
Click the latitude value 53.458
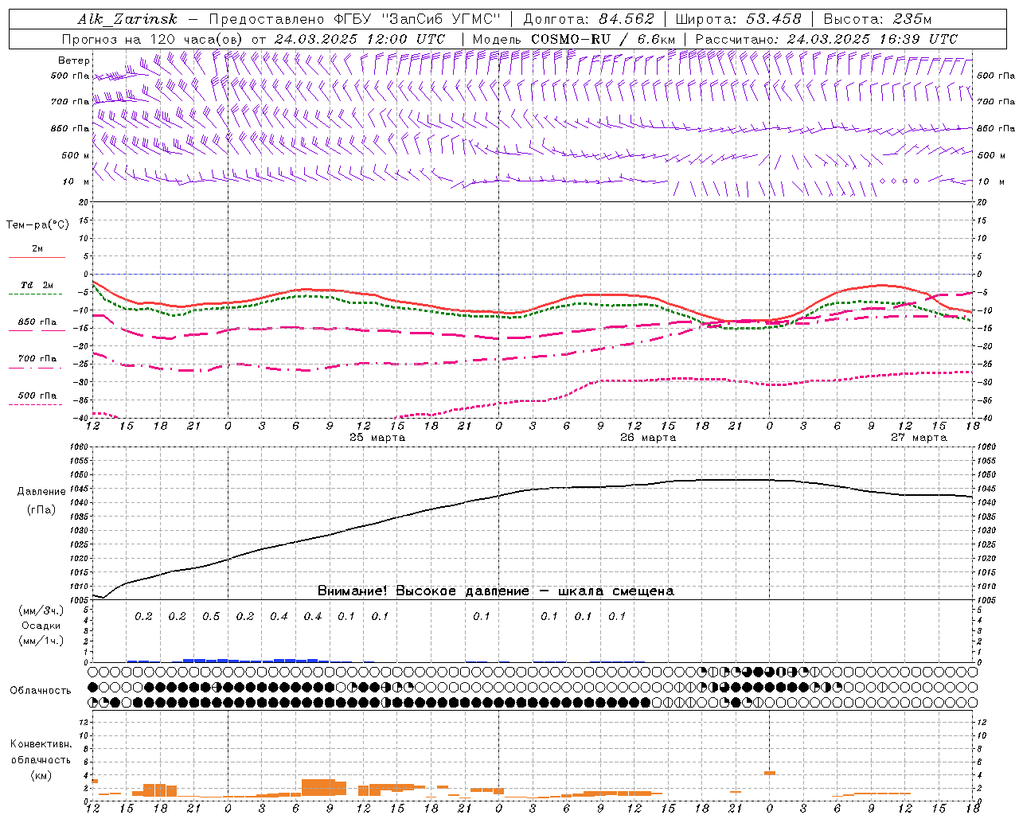coord(774,19)
